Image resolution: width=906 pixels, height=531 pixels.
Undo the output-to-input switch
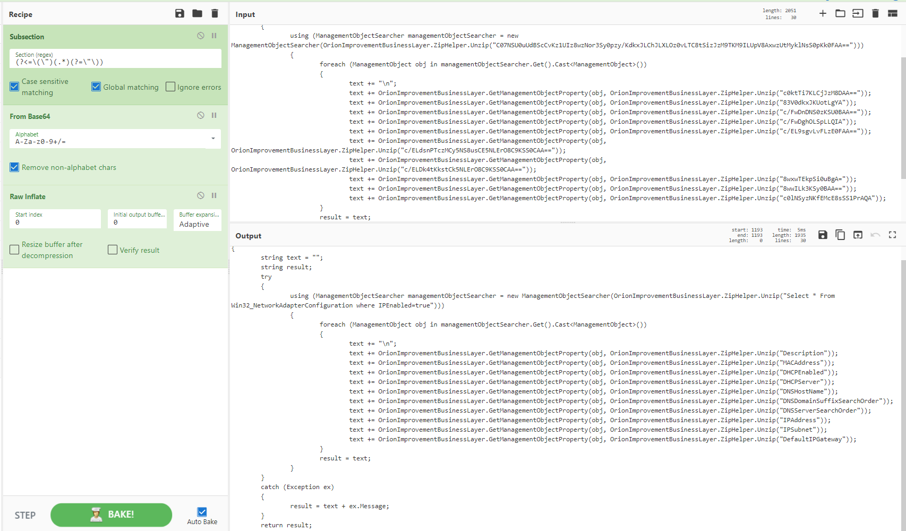[x=875, y=235]
